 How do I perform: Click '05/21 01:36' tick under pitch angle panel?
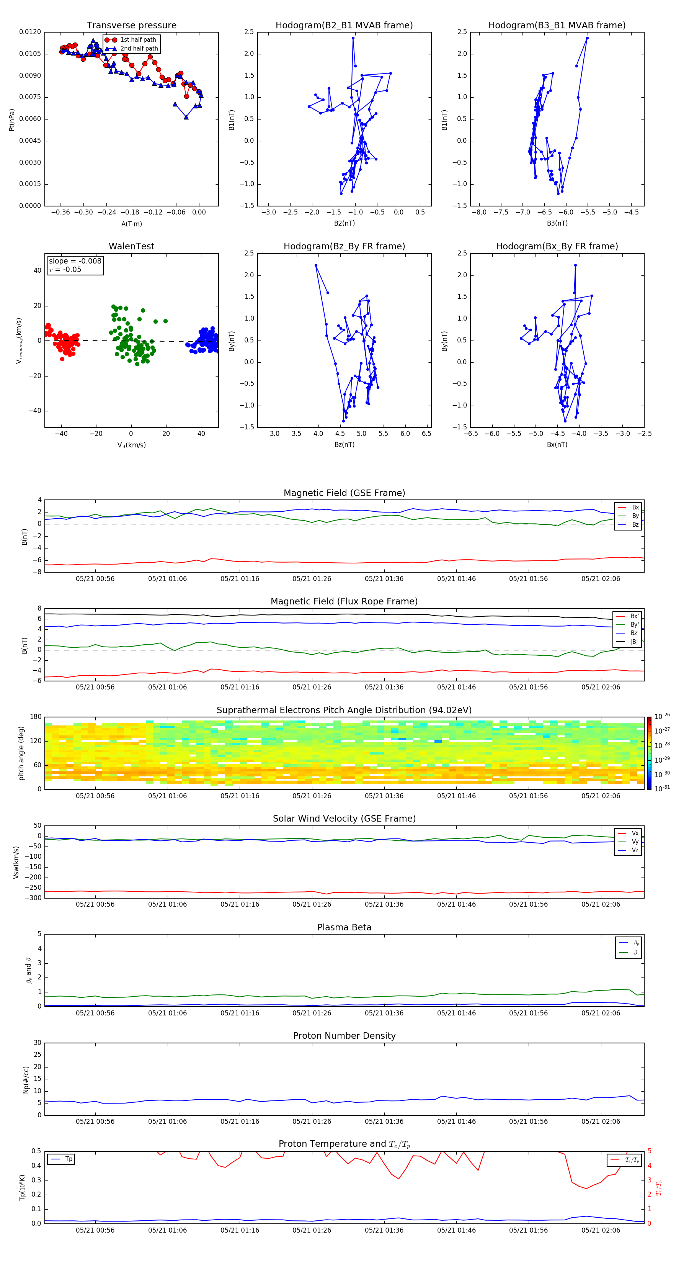pos(384,796)
